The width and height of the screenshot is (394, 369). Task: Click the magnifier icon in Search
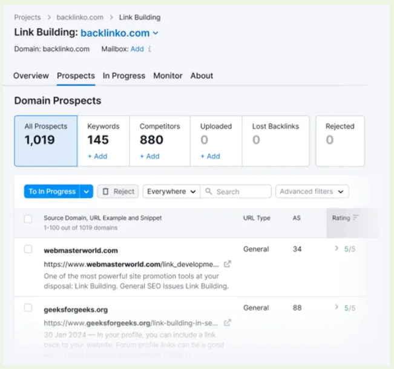pyautogui.click(x=209, y=191)
